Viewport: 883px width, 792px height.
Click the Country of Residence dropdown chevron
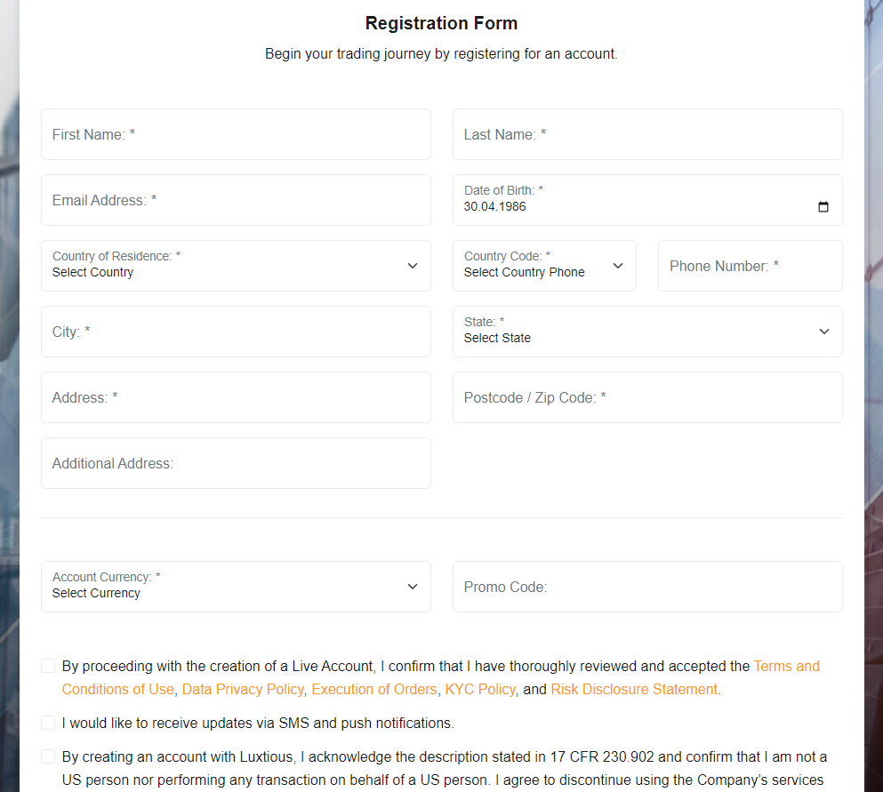(x=412, y=265)
